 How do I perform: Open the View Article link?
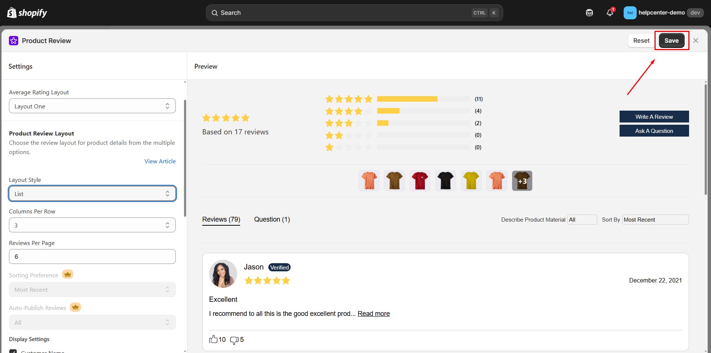click(160, 161)
